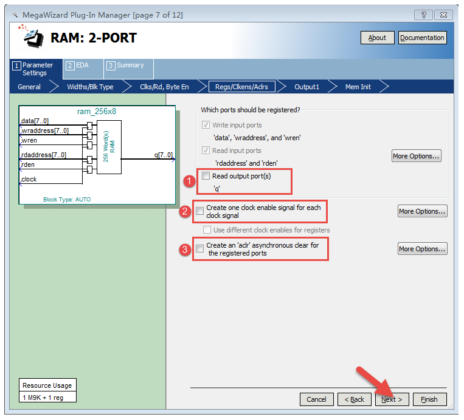Image resolution: width=464 pixels, height=420 pixels.
Task: Open the Summary tab
Action: point(129,69)
